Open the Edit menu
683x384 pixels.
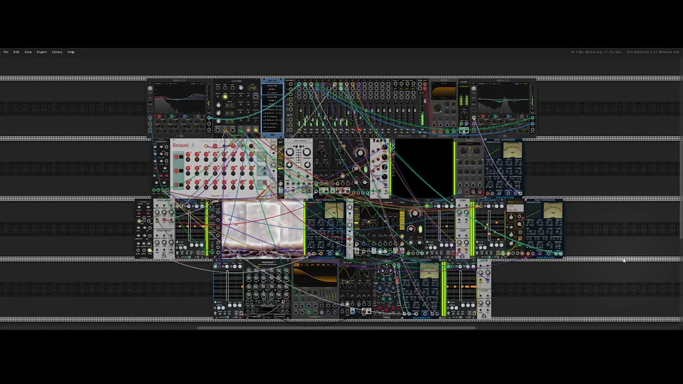coord(17,52)
